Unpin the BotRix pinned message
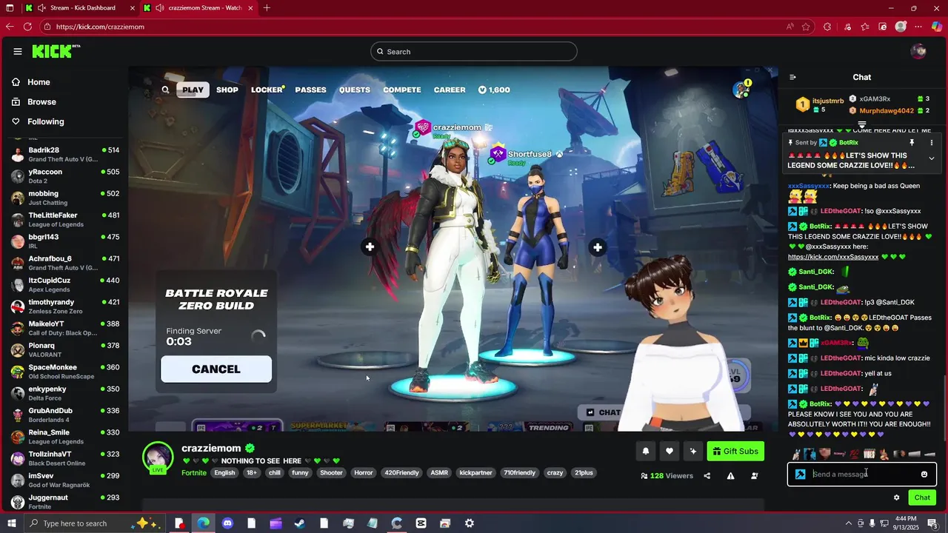 pos(912,142)
